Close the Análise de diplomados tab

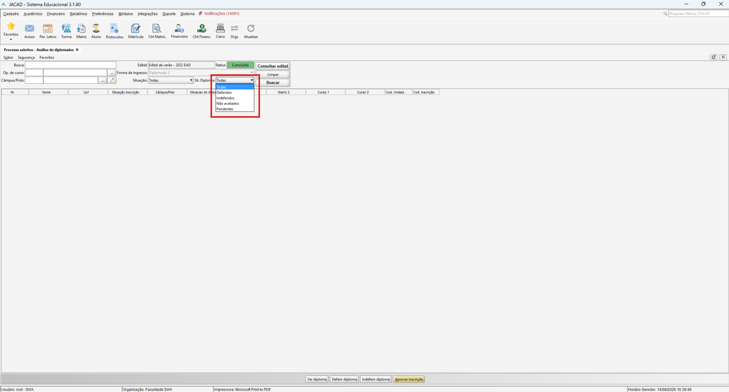[77, 50]
